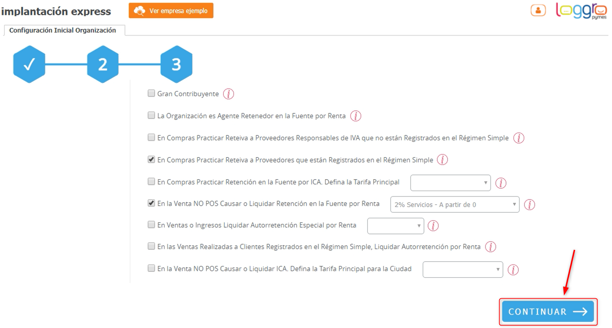Screen dimensions: 612x328
Task: Go to step 2 hexagon
Action: (x=103, y=64)
